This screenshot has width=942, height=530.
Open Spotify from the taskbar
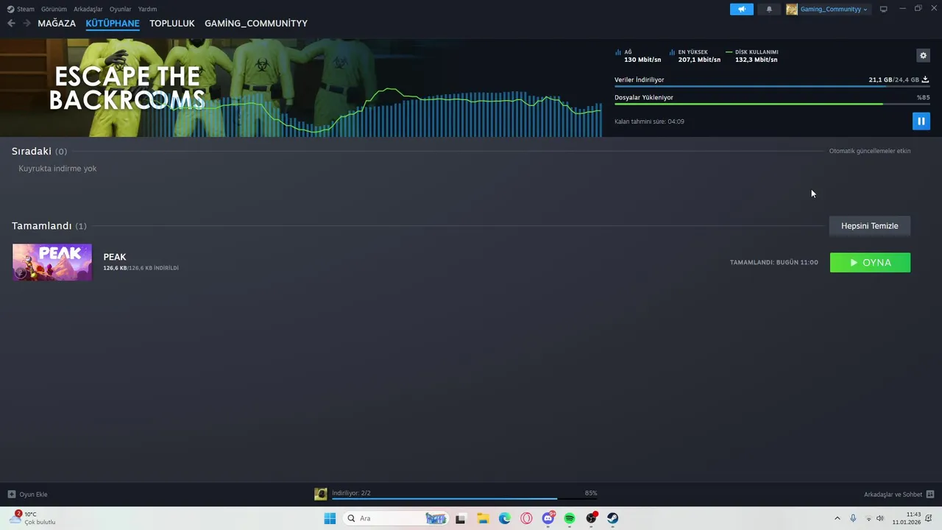tap(570, 518)
